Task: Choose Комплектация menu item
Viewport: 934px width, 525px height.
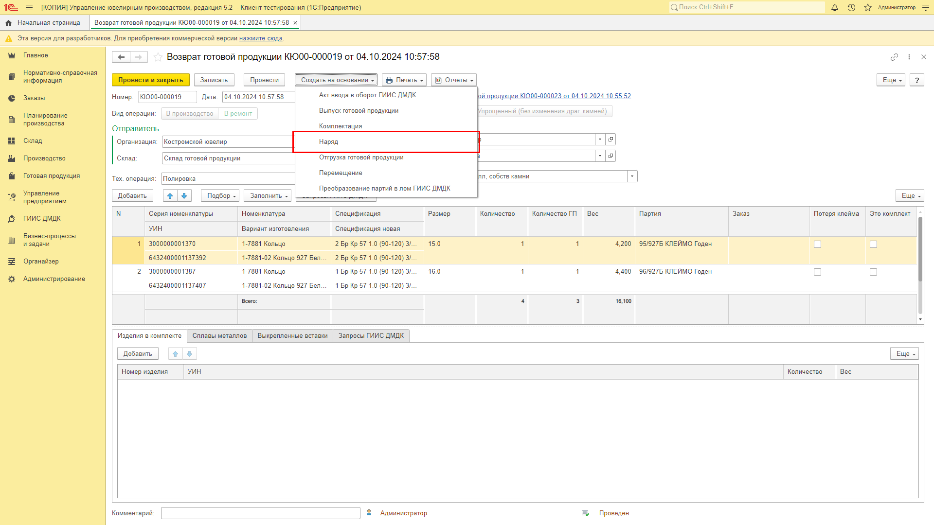Action: (x=386, y=126)
